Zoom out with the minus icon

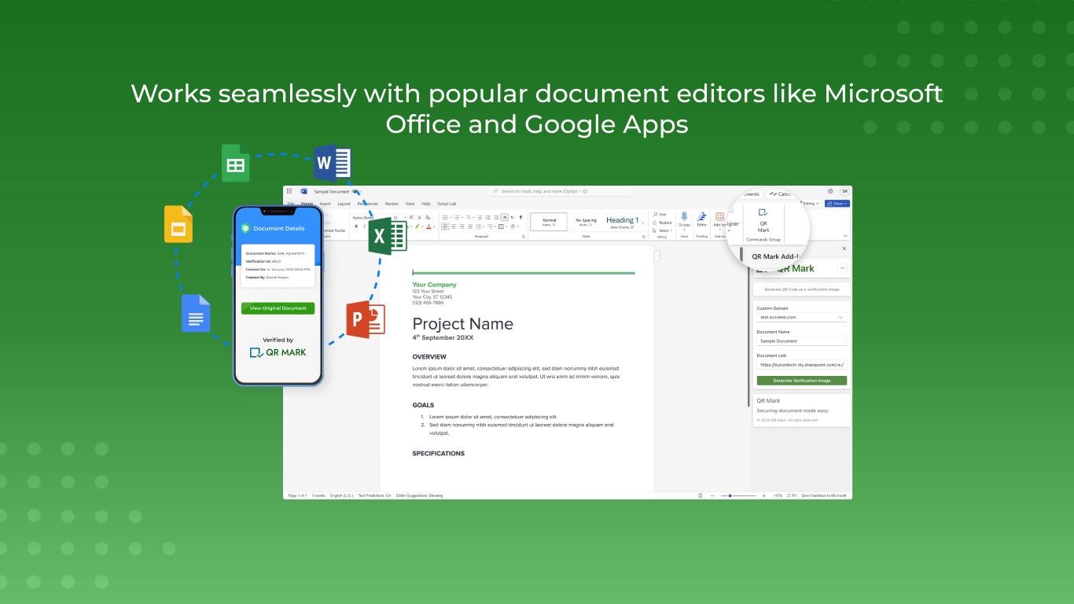712,495
